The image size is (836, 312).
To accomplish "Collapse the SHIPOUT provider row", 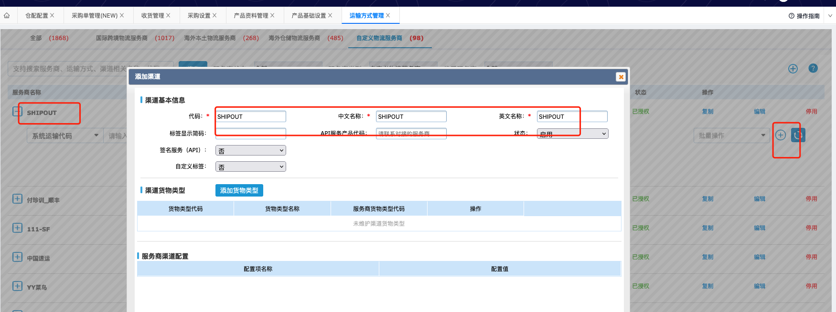I will click(x=18, y=112).
